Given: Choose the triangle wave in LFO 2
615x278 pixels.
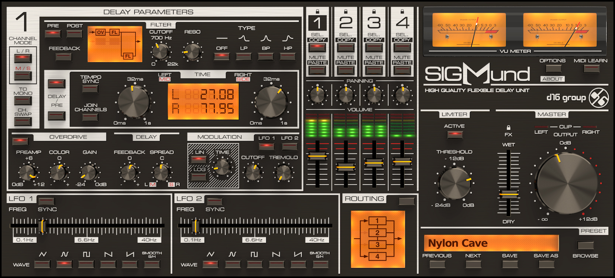Looking at the screenshot, I should tap(210, 264).
